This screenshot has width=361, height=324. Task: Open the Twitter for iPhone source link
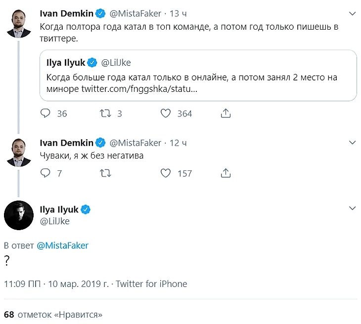(151, 284)
